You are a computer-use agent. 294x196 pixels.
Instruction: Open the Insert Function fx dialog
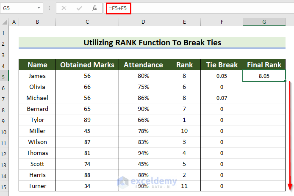pyautogui.click(x=94, y=8)
